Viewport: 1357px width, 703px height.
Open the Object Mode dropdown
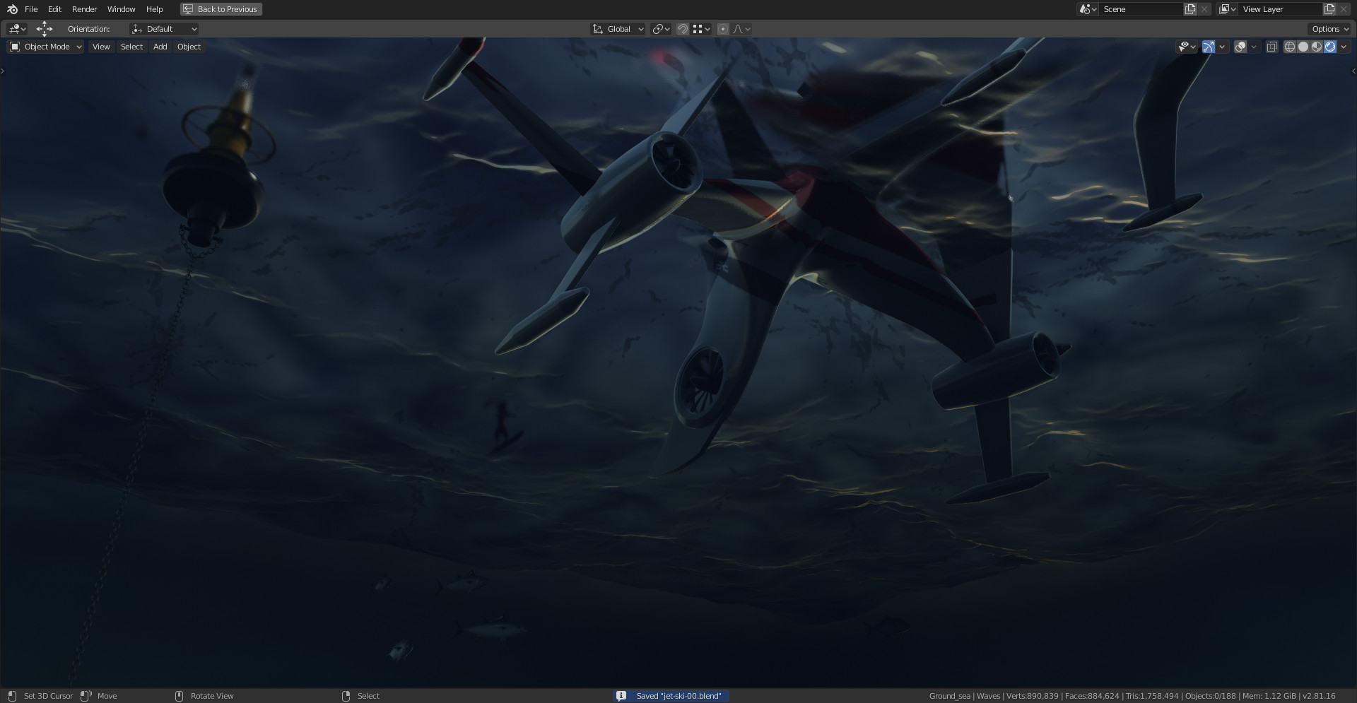[x=45, y=47]
